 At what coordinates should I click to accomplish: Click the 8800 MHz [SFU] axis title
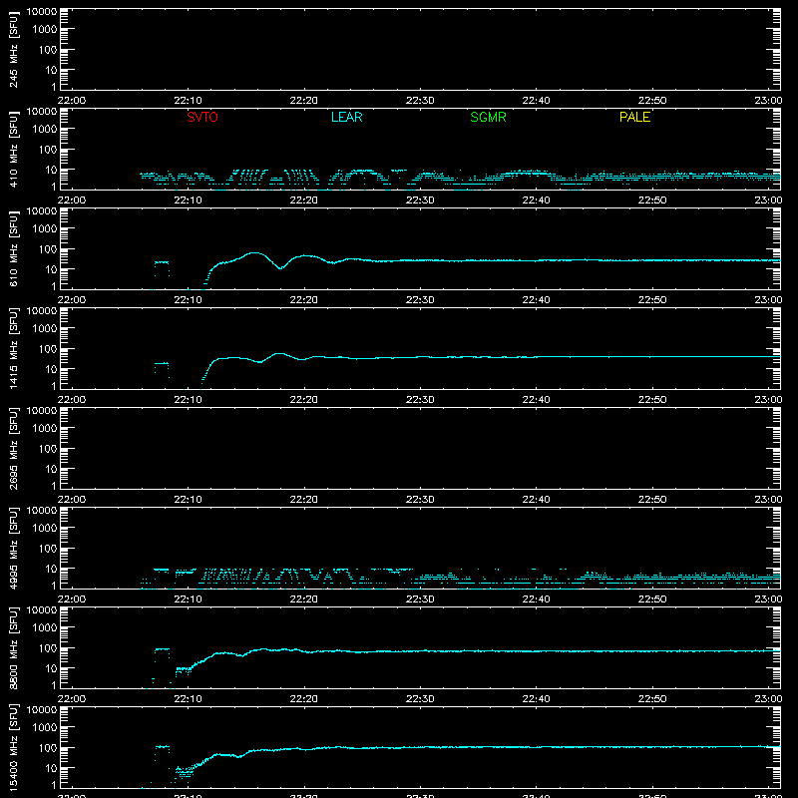(x=14, y=647)
